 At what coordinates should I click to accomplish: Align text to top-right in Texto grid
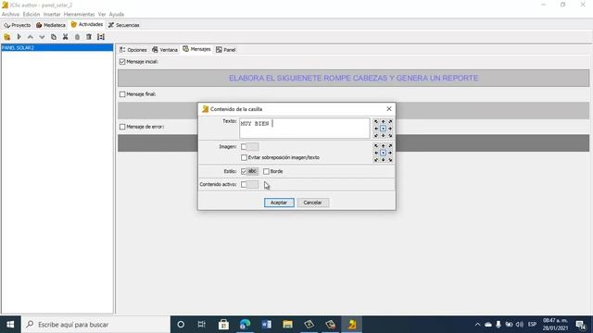pos(390,121)
